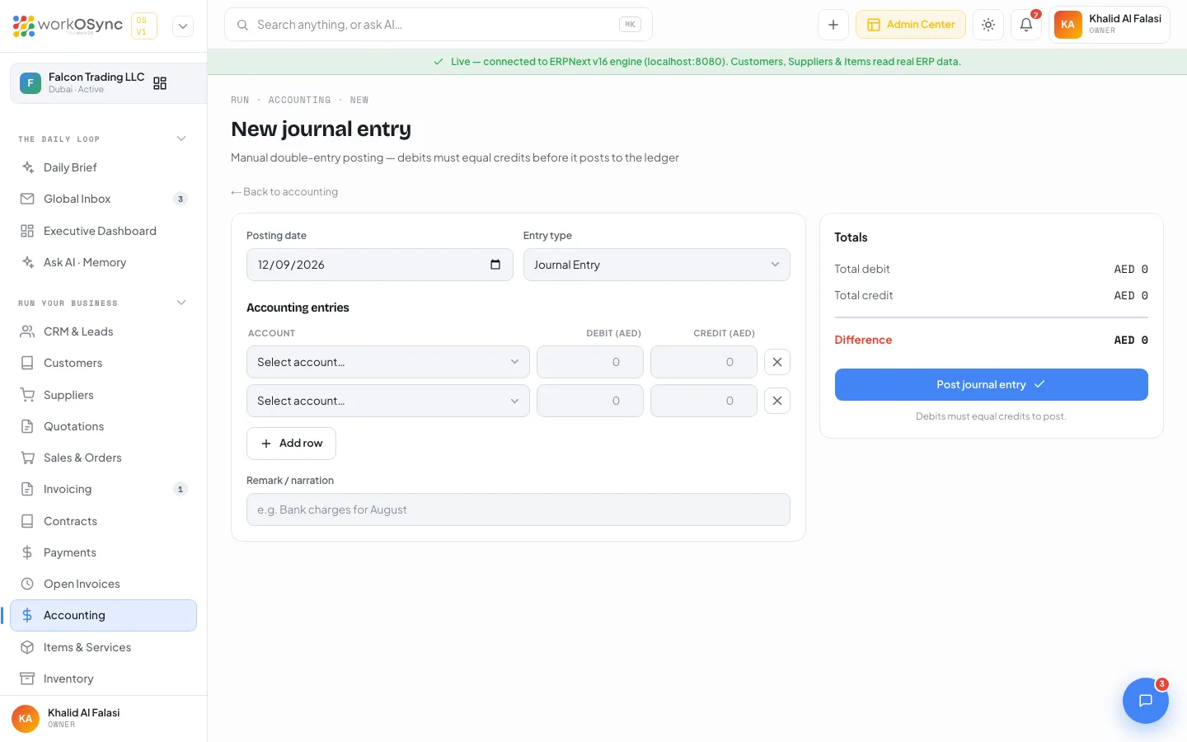Open Contracts page
This screenshot has width=1187, height=742.
click(103, 521)
